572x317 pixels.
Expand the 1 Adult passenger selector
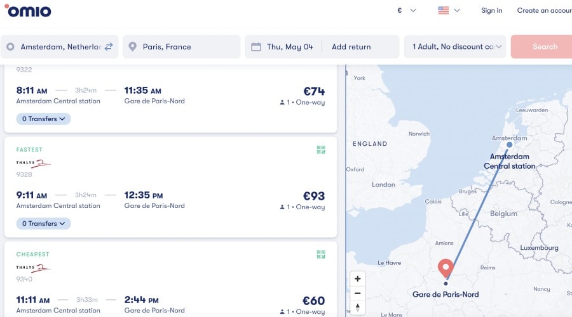coord(455,46)
